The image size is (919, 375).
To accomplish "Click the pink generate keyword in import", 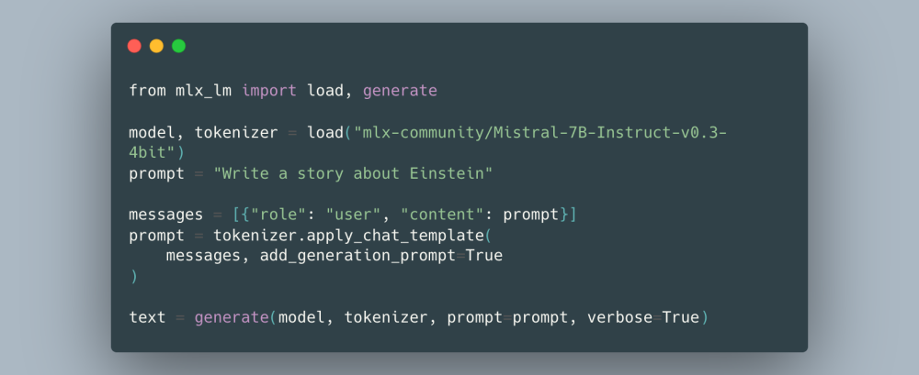I will (x=400, y=92).
